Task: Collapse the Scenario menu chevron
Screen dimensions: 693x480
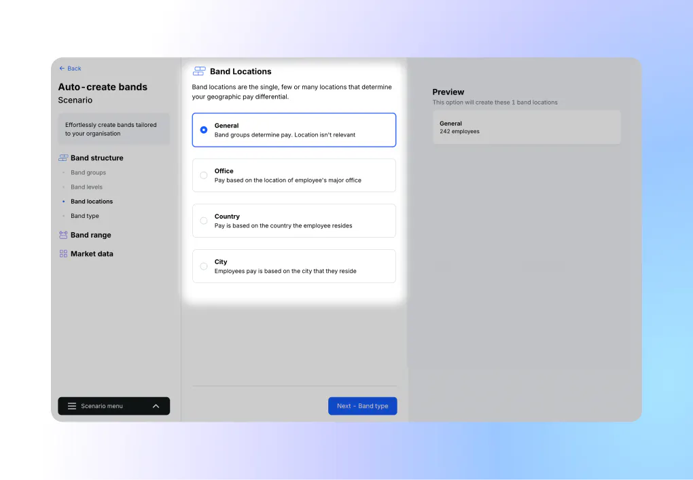Action: (x=156, y=405)
